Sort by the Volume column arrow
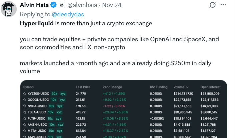Viewport: 246px width, 138px height. coord(187,87)
